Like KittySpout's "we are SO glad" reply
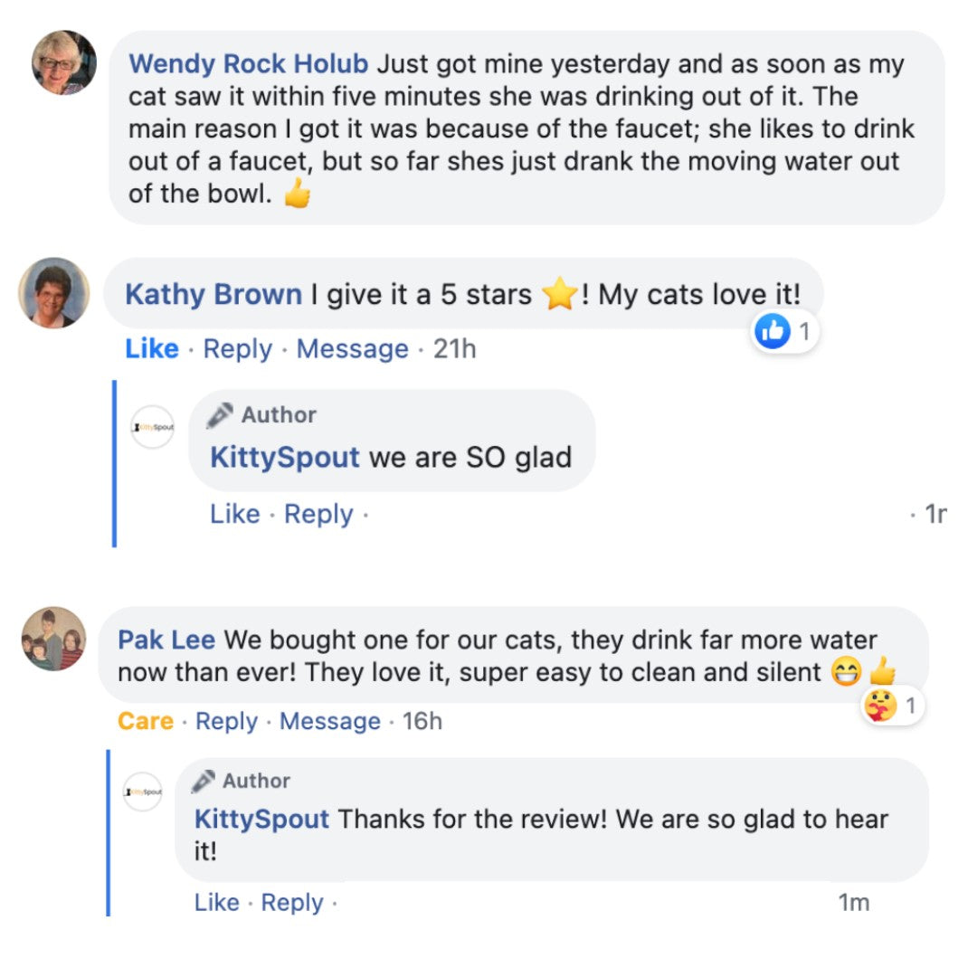This screenshot has height=977, width=977. [234, 514]
